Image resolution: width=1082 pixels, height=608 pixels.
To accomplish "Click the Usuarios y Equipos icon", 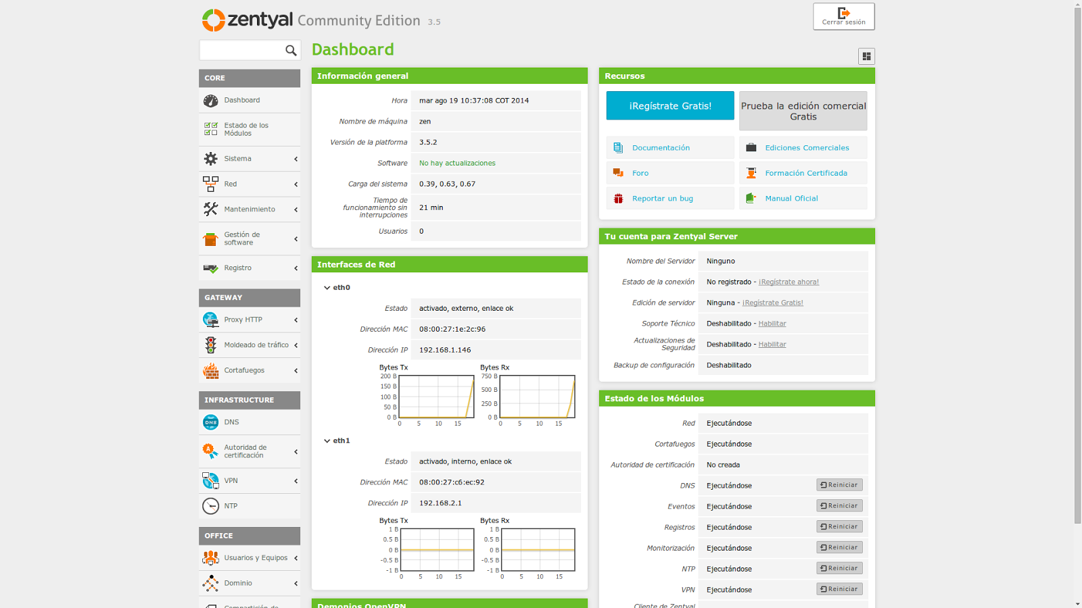I will (211, 558).
